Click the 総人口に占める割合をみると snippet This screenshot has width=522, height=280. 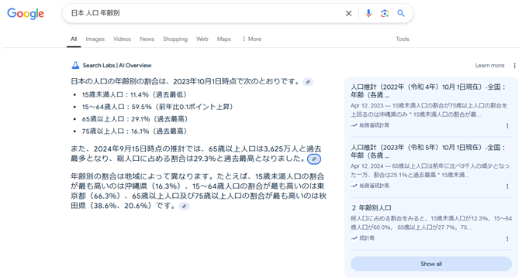pyautogui.click(x=431, y=224)
